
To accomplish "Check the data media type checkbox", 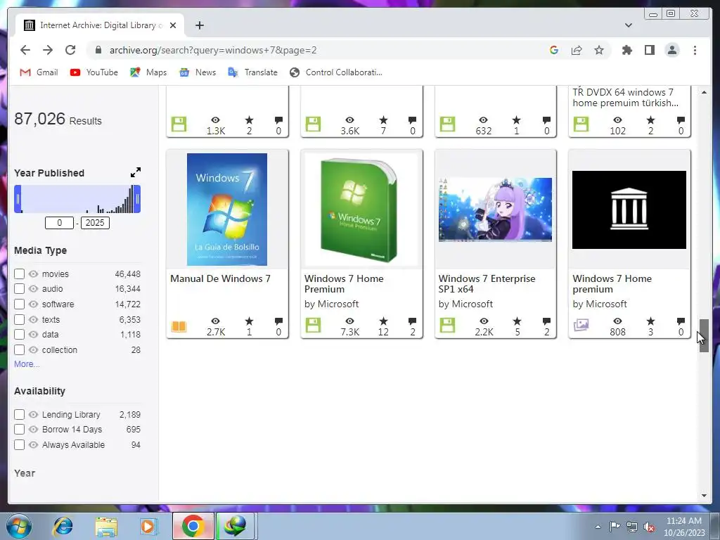I will (19, 334).
